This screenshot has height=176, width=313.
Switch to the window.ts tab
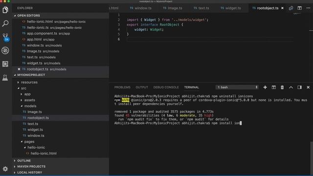(141, 8)
